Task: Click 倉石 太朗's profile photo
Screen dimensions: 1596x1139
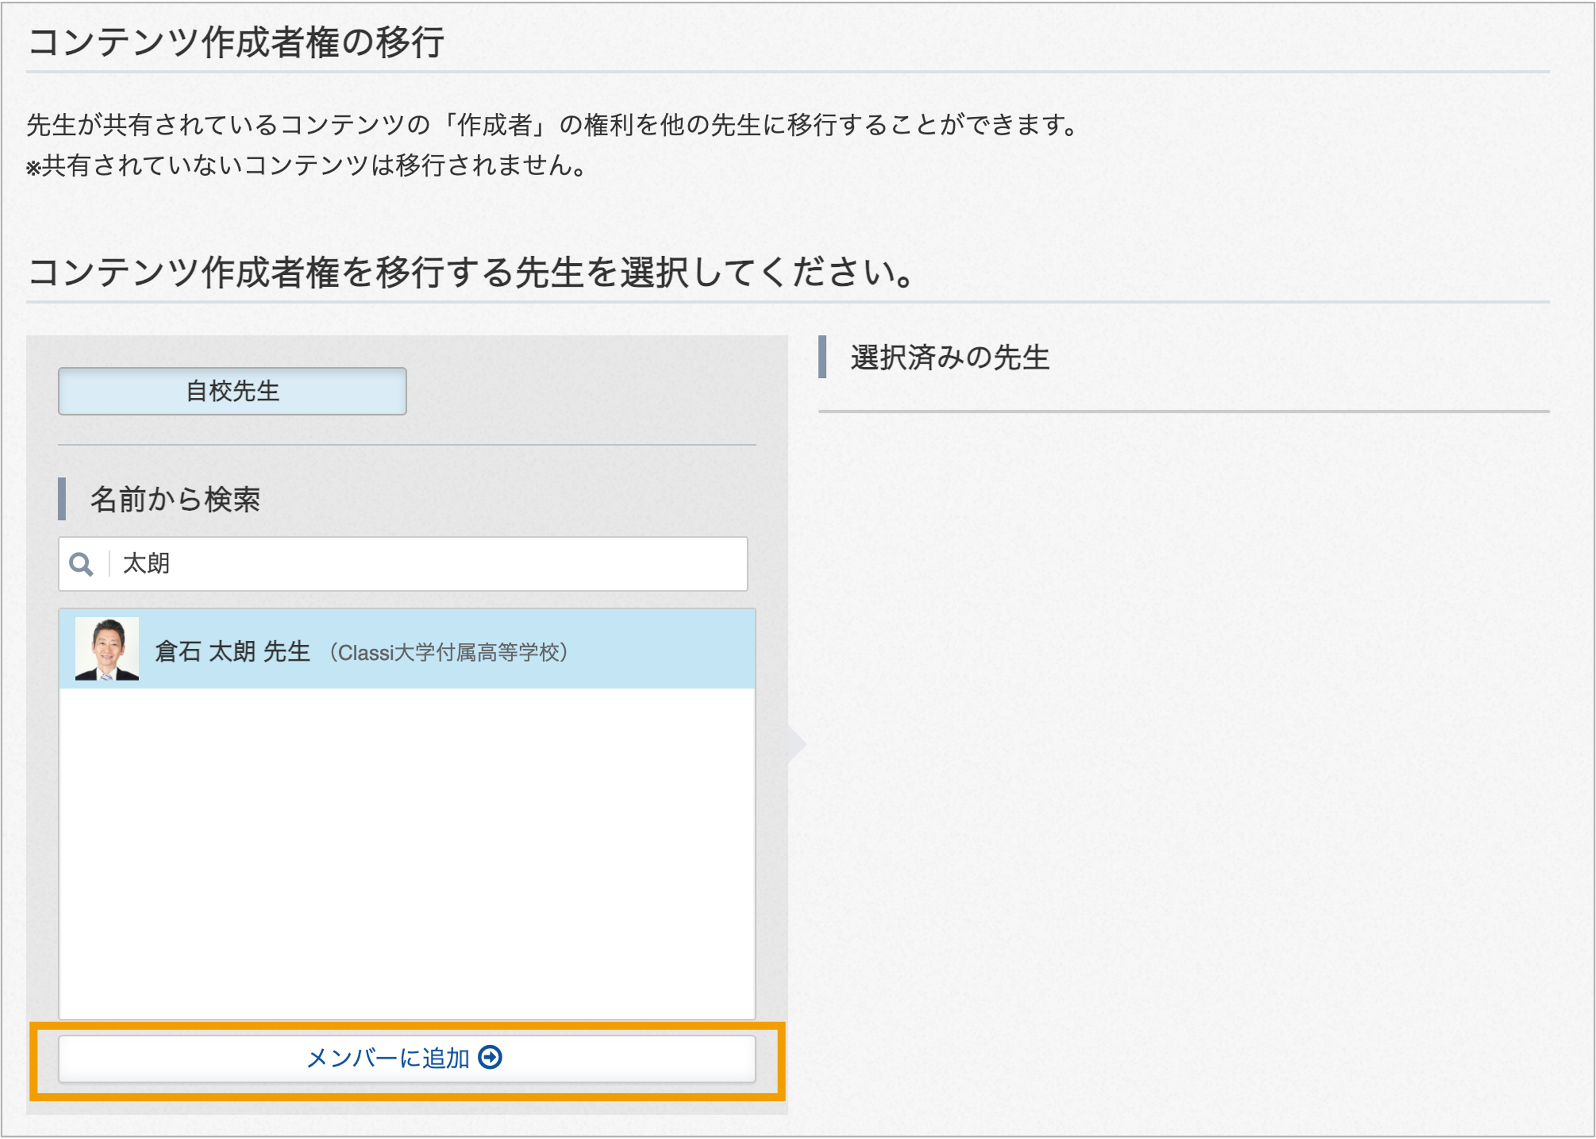Action: pos(107,649)
